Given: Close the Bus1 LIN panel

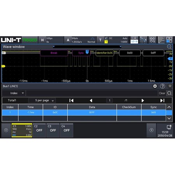Looking at the screenshot, I should pyautogui.click(x=170, y=86).
